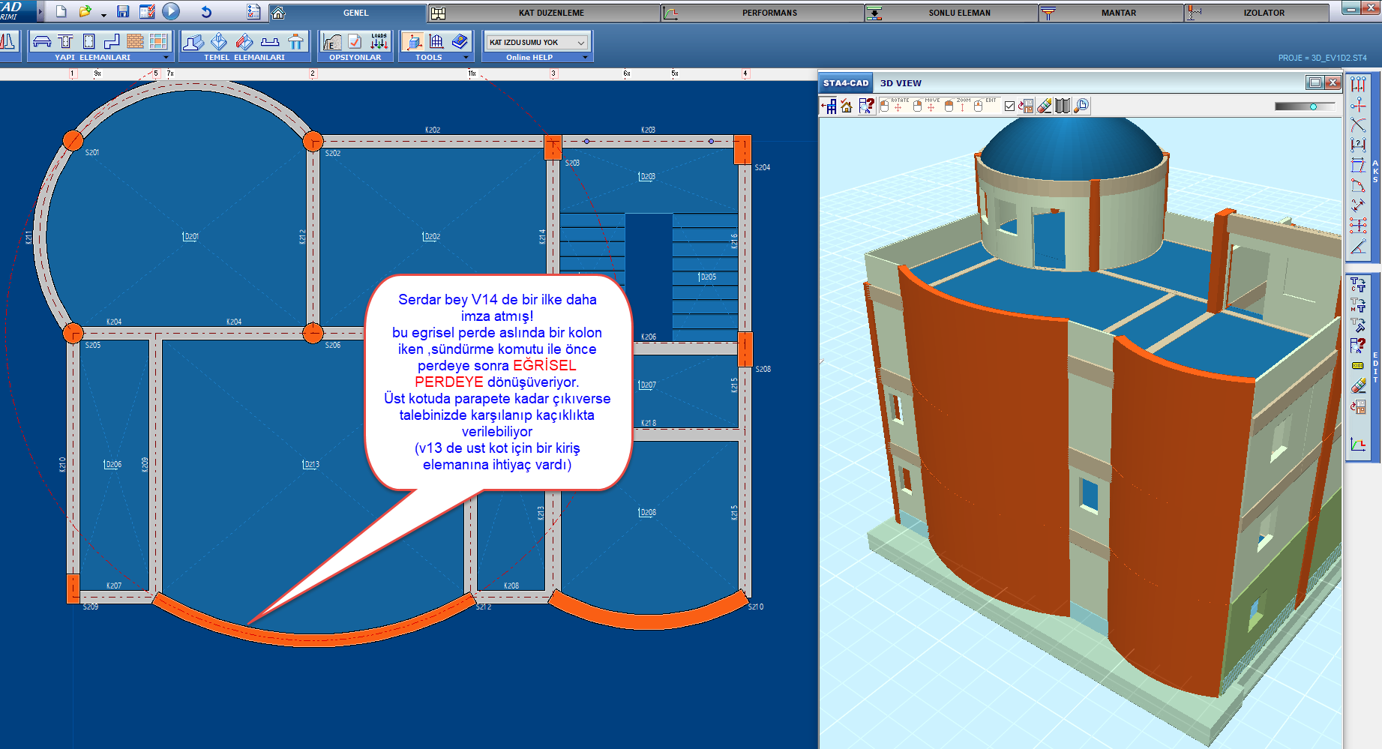The height and width of the screenshot is (749, 1382).
Task: Click the home icon in 3D view toolbar
Action: coord(847,106)
